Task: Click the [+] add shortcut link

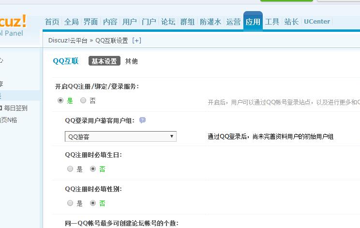Action: point(136,40)
